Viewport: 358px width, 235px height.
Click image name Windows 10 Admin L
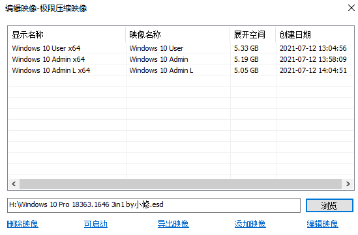161,70
